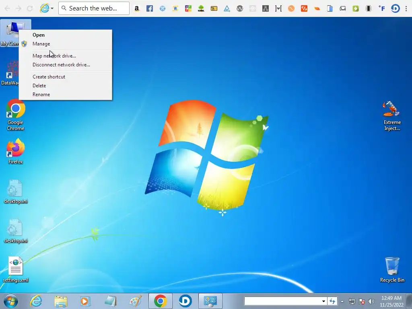Click the bracket-dot toolbar icon

(x=278, y=8)
